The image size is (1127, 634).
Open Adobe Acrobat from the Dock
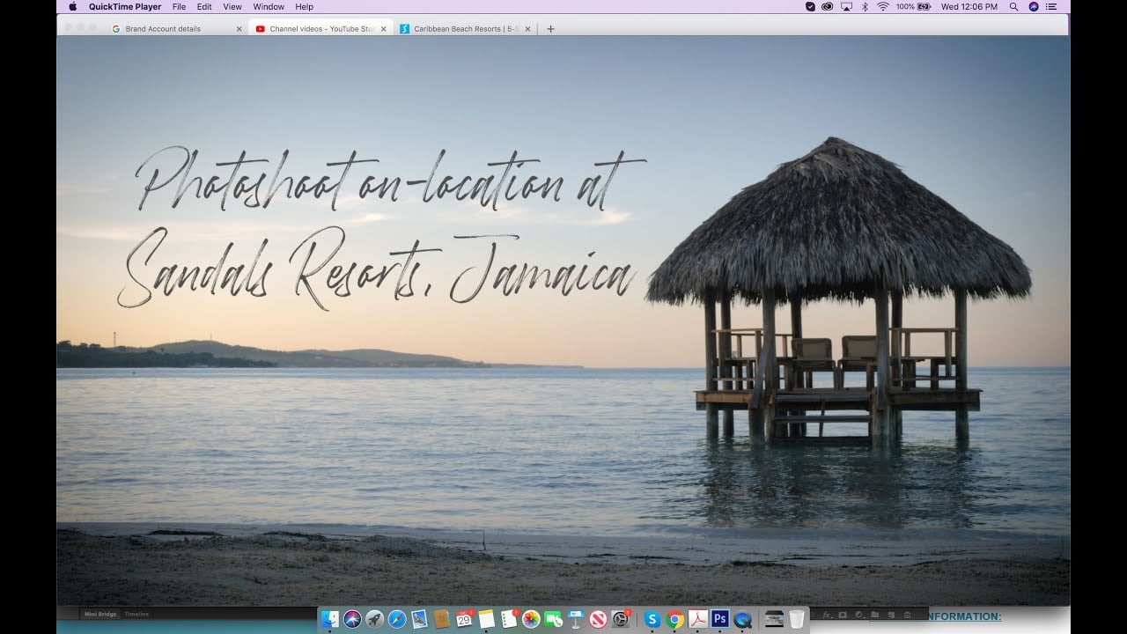point(697,619)
